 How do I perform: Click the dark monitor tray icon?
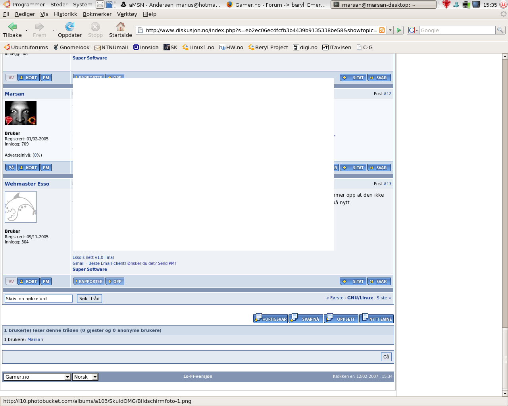tap(476, 5)
